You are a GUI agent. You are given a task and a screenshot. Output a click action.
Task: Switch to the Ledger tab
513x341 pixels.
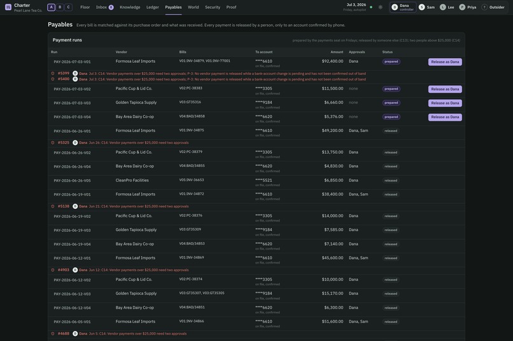pos(153,7)
